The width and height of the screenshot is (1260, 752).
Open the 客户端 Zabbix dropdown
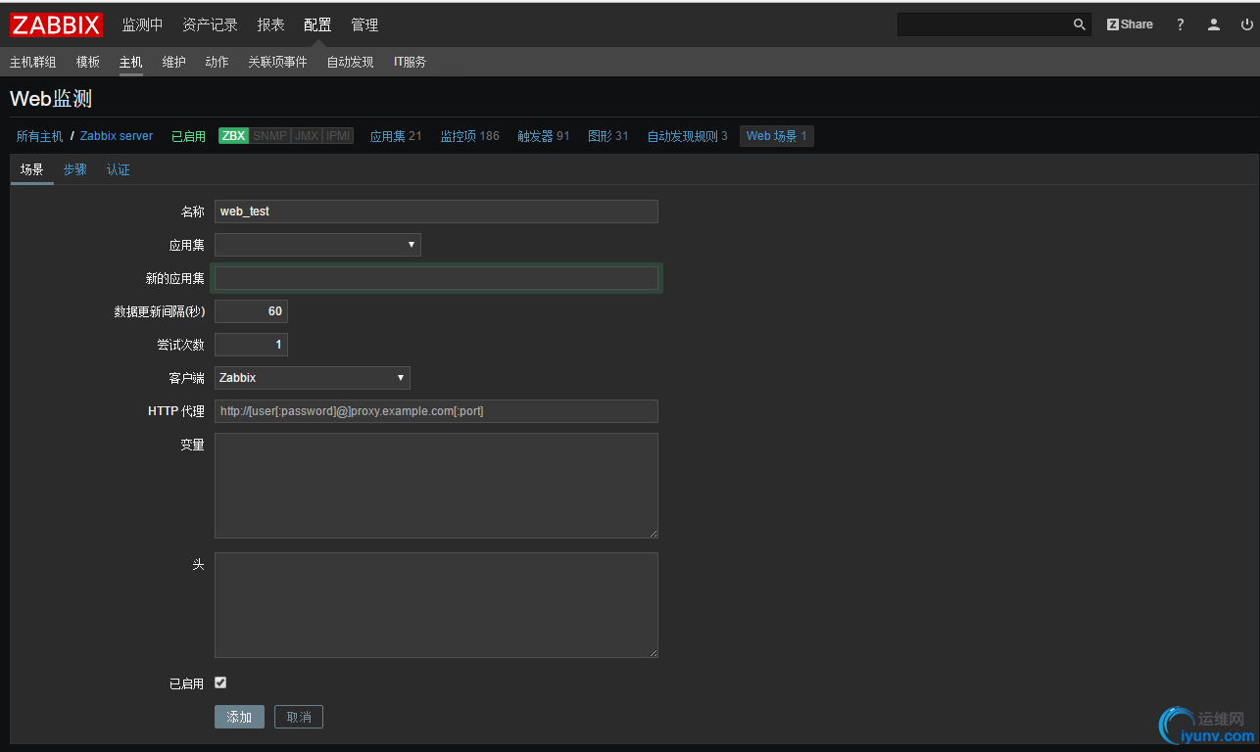tap(313, 378)
